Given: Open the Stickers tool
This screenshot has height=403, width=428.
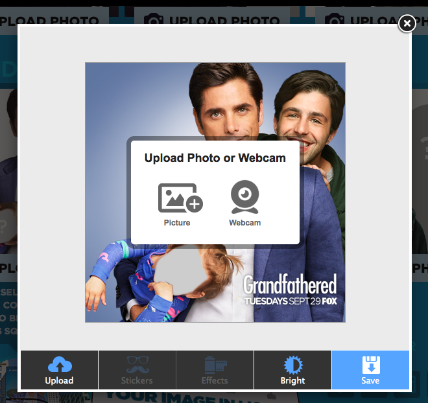Looking at the screenshot, I should (137, 370).
